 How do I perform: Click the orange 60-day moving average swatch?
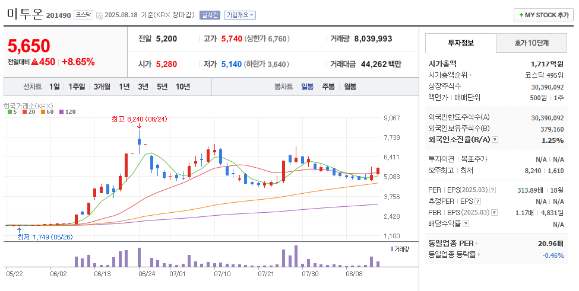[x=43, y=111]
